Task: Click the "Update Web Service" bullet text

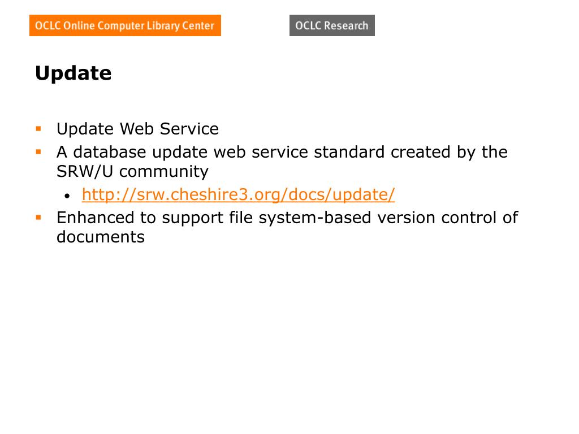Action: (x=137, y=129)
